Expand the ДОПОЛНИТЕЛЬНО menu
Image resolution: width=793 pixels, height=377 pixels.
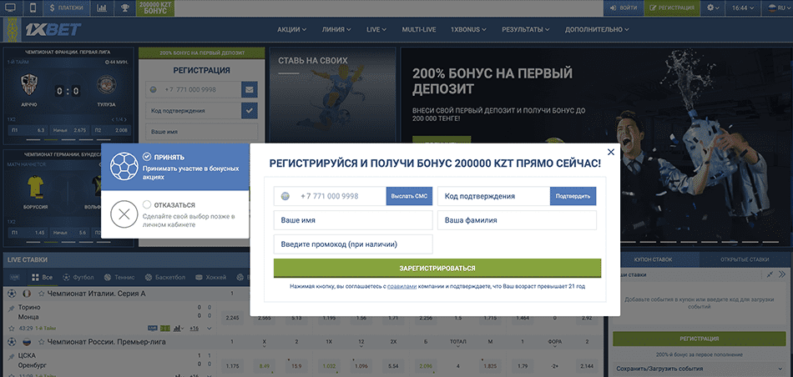click(x=598, y=29)
